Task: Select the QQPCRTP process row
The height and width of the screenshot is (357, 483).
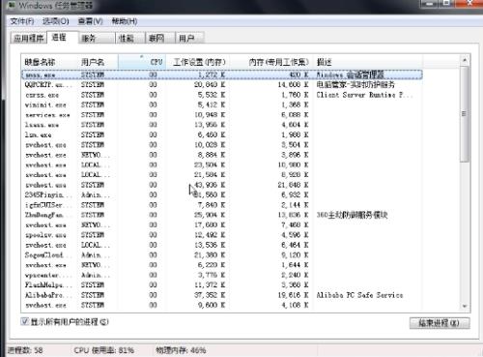Action: pos(222,84)
